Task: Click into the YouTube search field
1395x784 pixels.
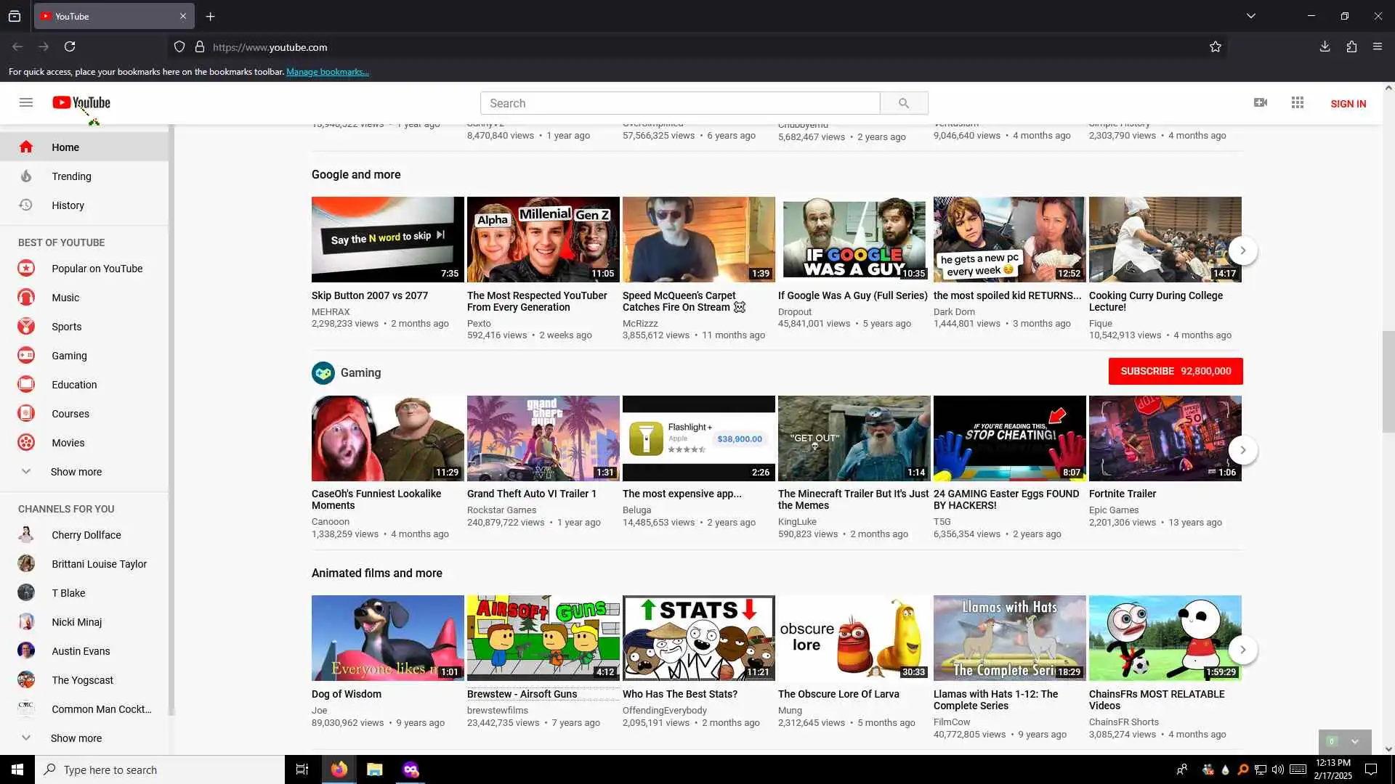Action: point(679,103)
